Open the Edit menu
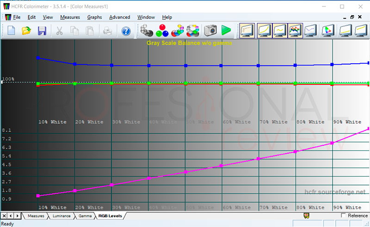Image resolution: width=370 pixels, height=227 pixels. click(x=31, y=17)
